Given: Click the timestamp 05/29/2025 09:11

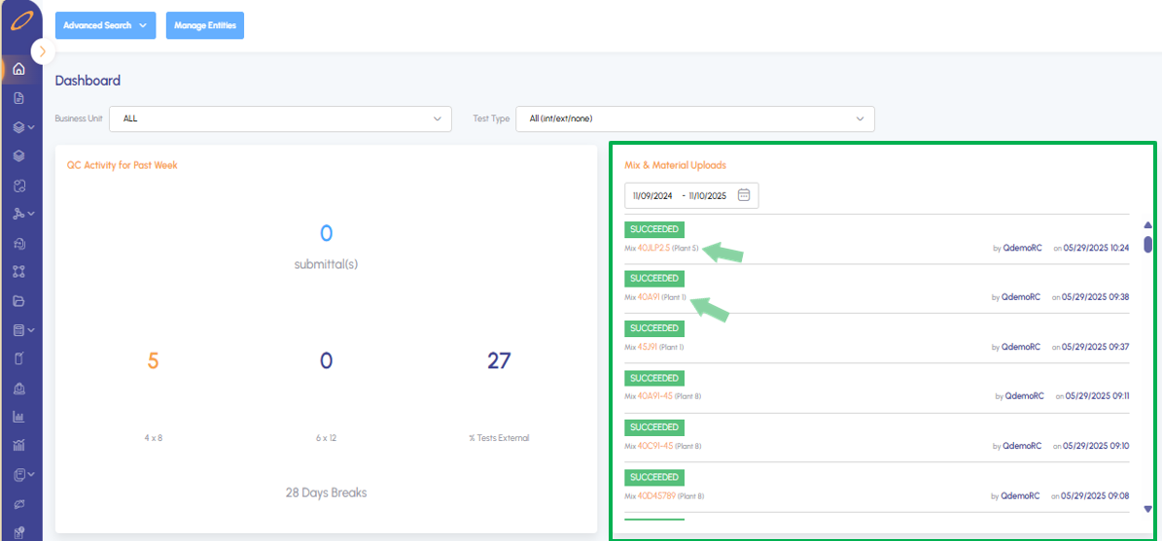Looking at the screenshot, I should coord(1098,396).
